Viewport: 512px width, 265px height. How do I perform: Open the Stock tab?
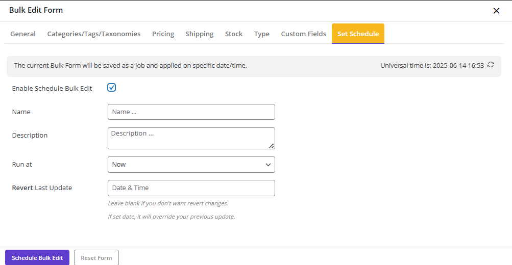234,34
